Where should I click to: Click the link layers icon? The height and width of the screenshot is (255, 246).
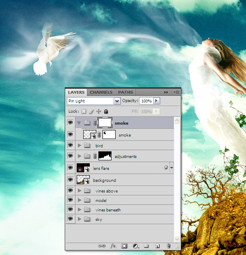pyautogui.click(x=102, y=246)
